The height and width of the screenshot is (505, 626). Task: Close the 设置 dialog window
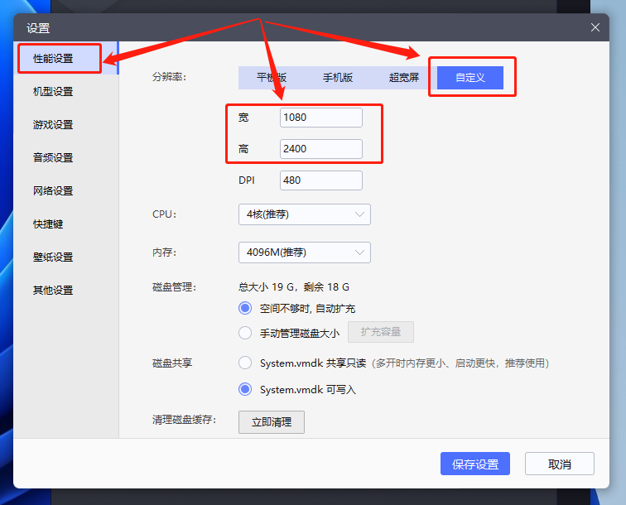click(x=595, y=27)
